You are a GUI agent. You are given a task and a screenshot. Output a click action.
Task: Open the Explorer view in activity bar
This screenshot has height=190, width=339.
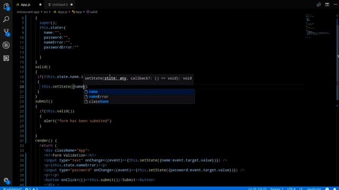coord(6,6)
